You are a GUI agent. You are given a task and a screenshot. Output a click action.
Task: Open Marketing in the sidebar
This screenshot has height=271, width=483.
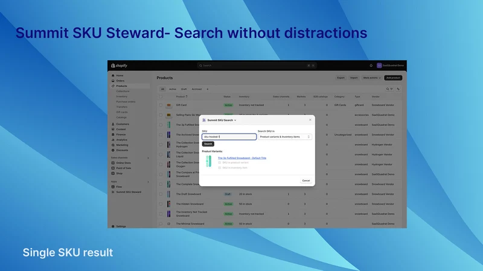[122, 145]
